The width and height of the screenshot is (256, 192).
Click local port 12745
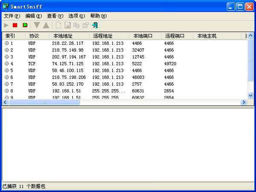tap(138, 57)
